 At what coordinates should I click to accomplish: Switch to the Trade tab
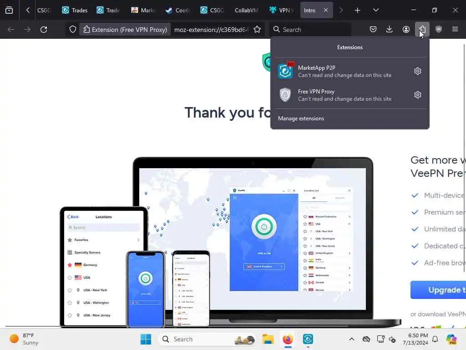click(x=109, y=10)
